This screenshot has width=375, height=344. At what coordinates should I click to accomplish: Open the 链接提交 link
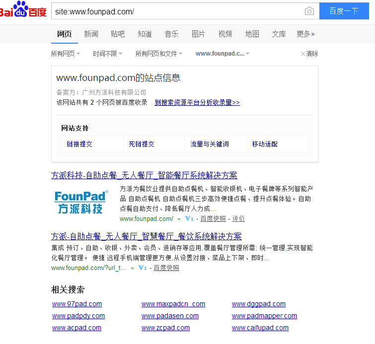click(79, 144)
